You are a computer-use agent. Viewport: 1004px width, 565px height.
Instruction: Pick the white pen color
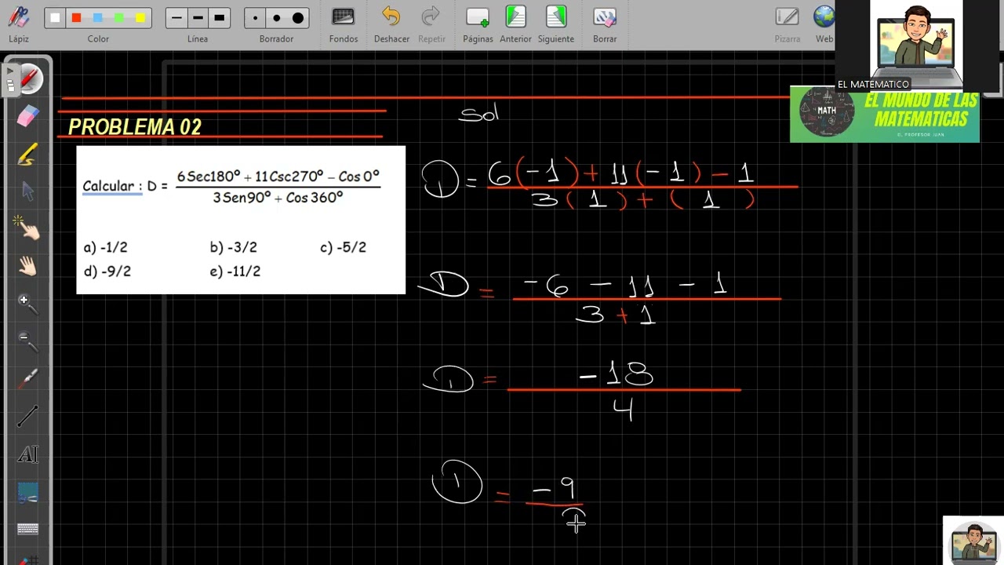click(x=55, y=18)
